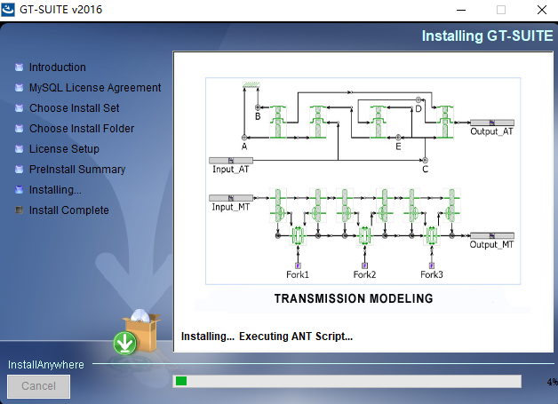Click the InstallAnywhere label
Viewport: 558px width, 404px height.
tap(45, 365)
